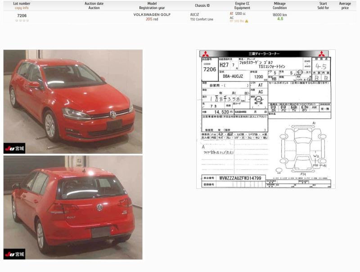Click the 'AT 1200 cc' engine text

[238, 14]
